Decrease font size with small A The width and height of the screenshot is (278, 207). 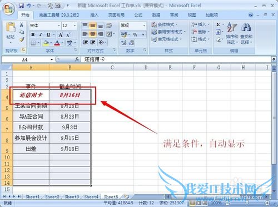(x=68, y=34)
